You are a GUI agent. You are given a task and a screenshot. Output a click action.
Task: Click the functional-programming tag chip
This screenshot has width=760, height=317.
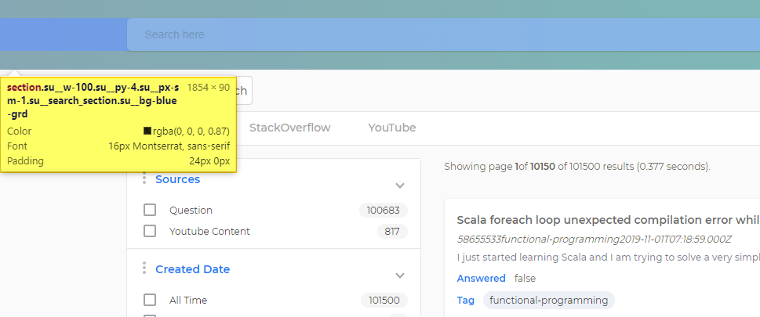click(548, 300)
